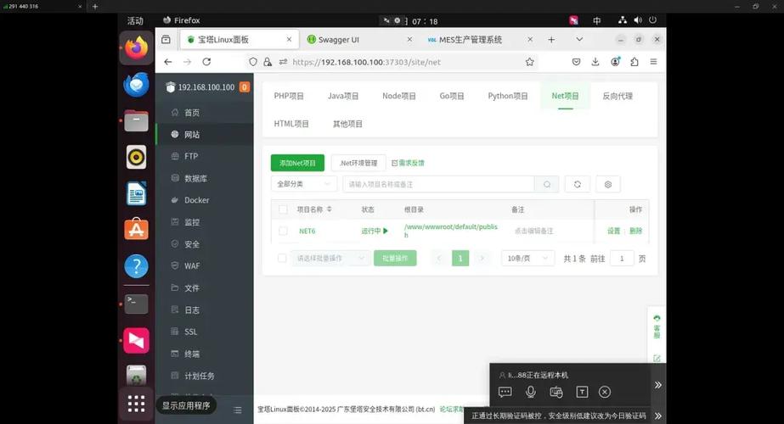Open Docker in the sidebar menu

tap(205, 200)
